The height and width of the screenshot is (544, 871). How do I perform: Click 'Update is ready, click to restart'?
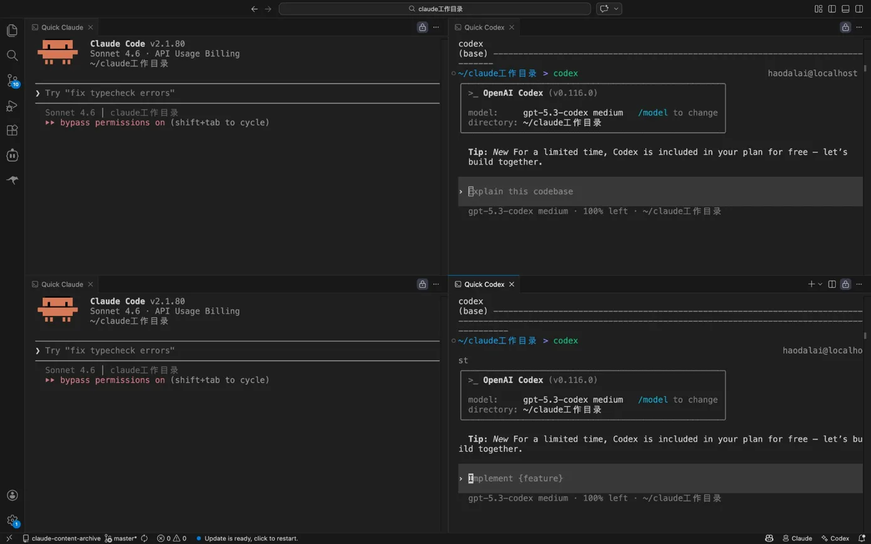pyautogui.click(x=247, y=538)
